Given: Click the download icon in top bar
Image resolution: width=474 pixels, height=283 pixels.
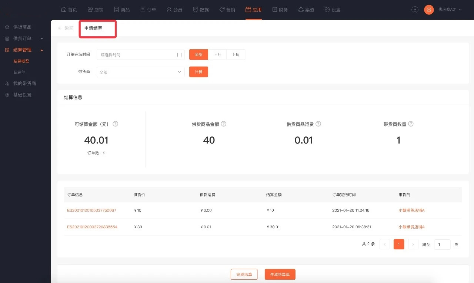Looking at the screenshot, I should 415,10.
